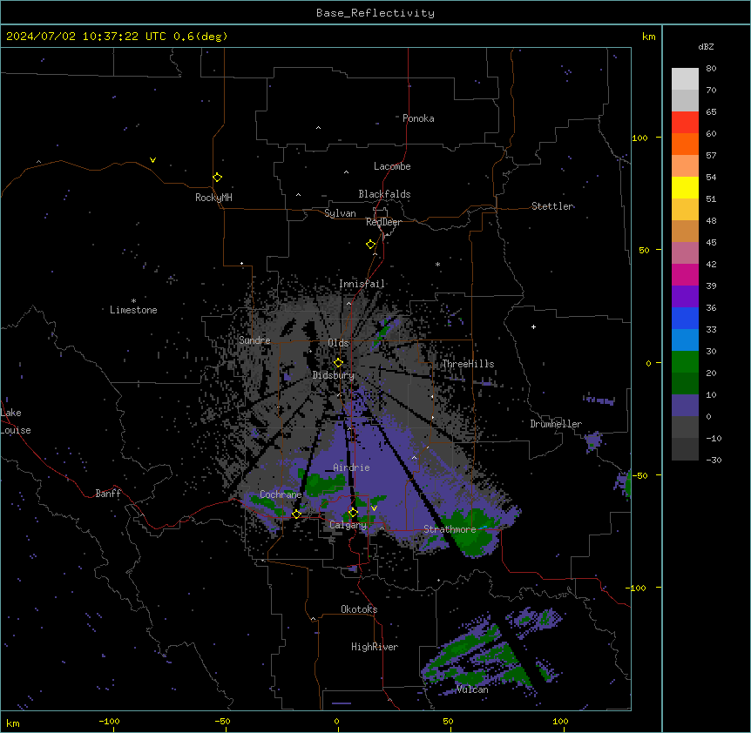Click the yellow diamond marker below RedDeer
751x733 pixels.
(x=370, y=245)
